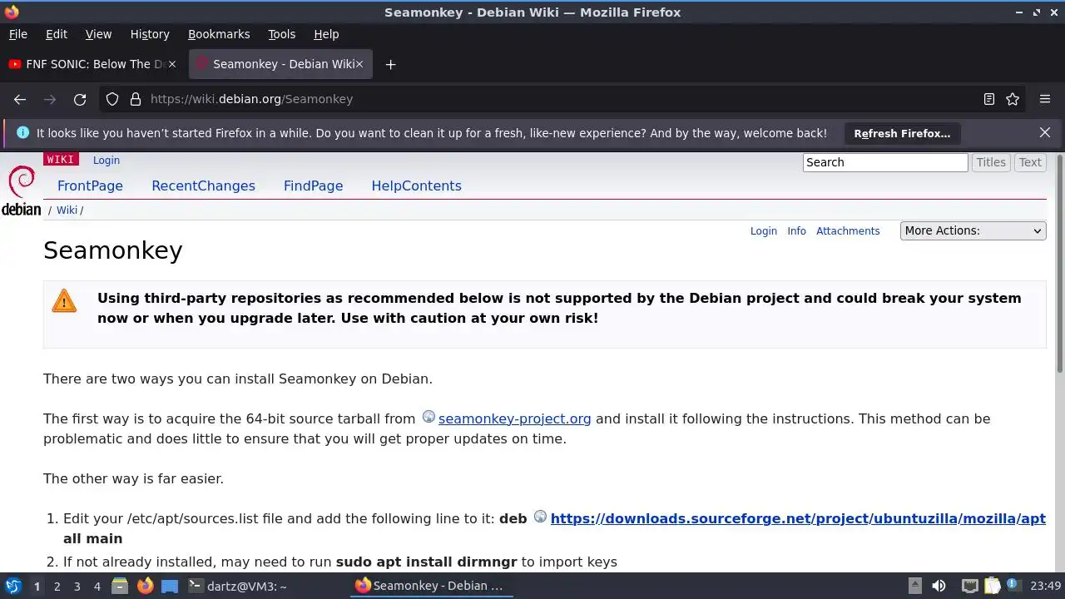Screen dimensions: 1065x599
Task: Open the Bookmarks menu
Action: click(x=219, y=34)
